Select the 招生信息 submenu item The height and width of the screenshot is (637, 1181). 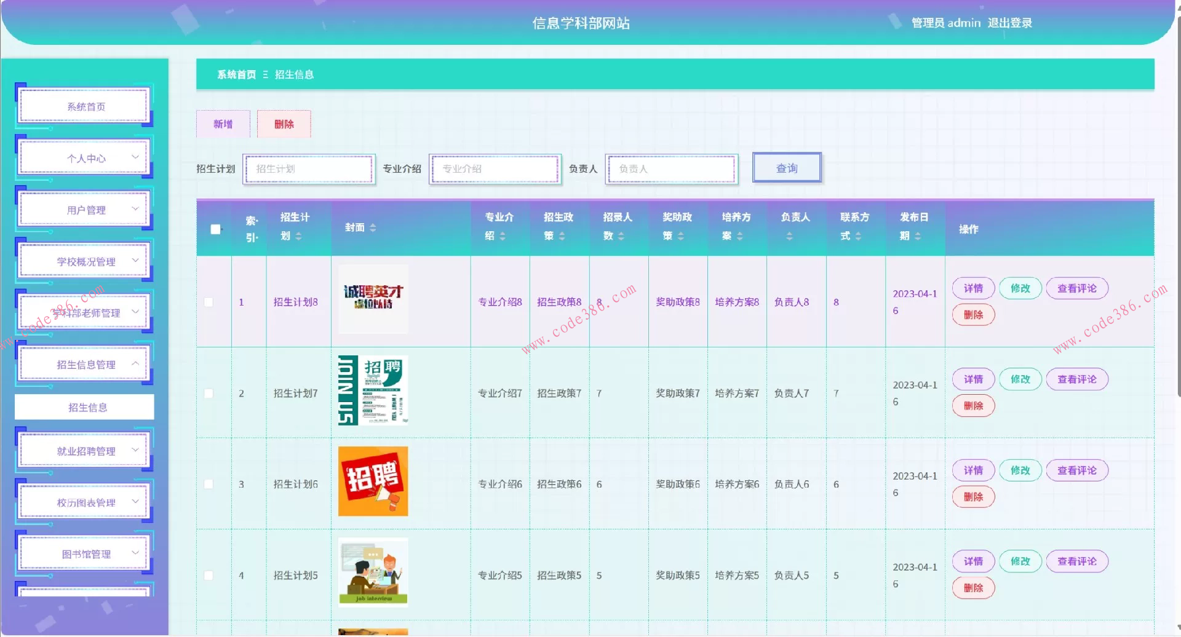coord(85,407)
